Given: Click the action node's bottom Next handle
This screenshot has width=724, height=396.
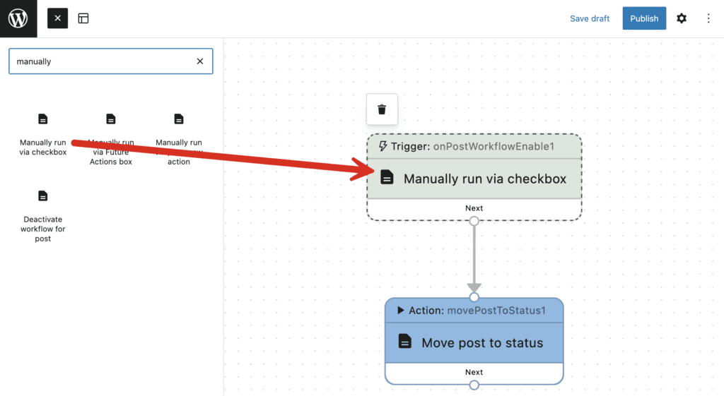Looking at the screenshot, I should click(474, 385).
